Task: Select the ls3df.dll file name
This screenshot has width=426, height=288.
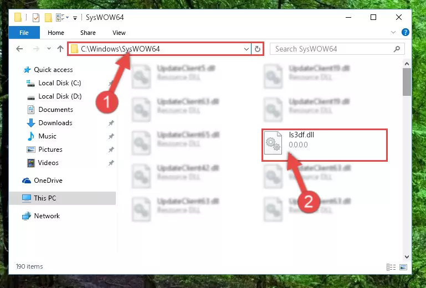Action: pyautogui.click(x=301, y=135)
